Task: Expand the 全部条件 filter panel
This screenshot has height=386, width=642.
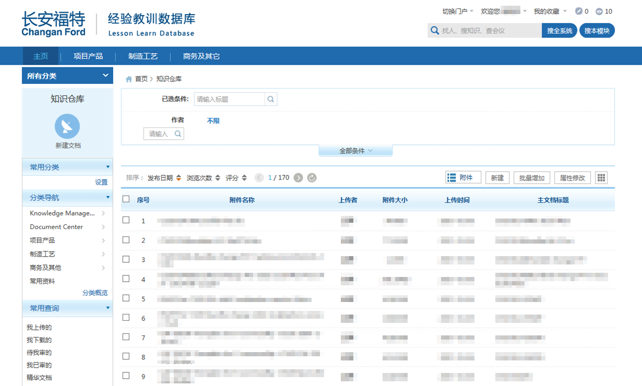Action: point(355,151)
